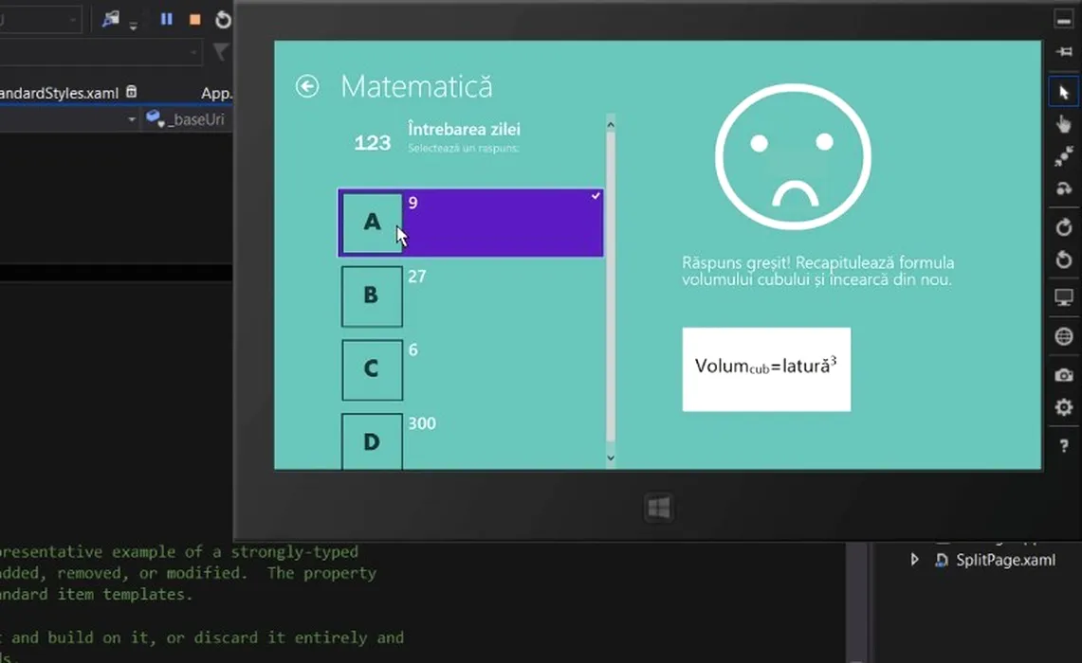The height and width of the screenshot is (663, 1082).
Task: Rotate the simulator counterclockwise
Action: pos(1063,260)
